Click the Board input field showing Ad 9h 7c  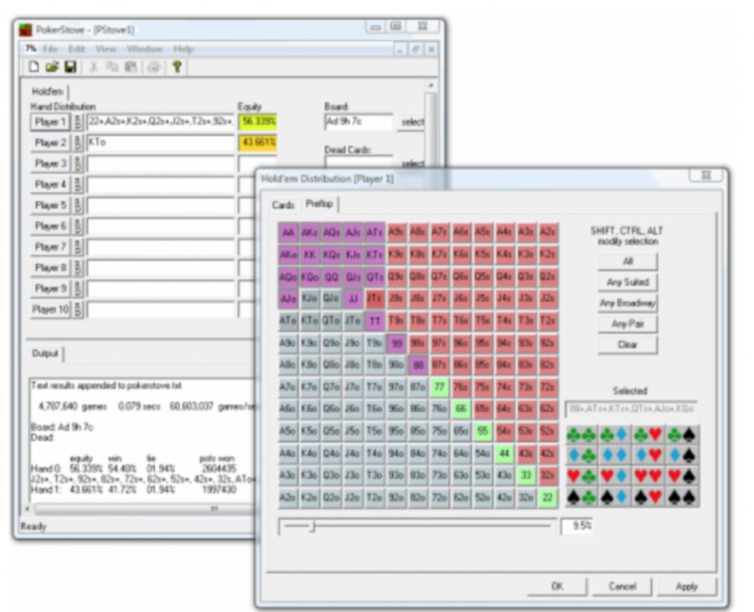pos(360,122)
